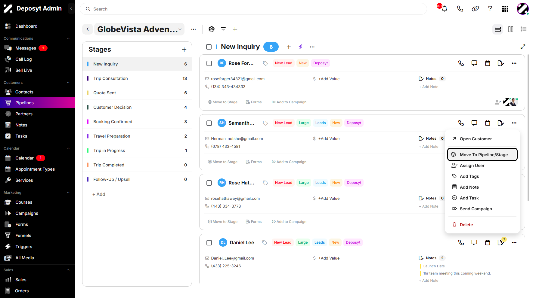Collapse the Sales sidebar section
This screenshot has width=536, height=298.
(x=68, y=270)
